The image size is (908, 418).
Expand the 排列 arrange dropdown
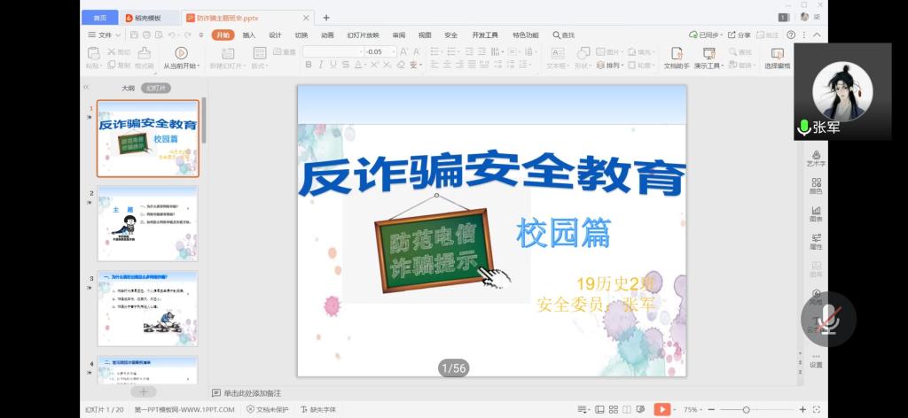(614, 66)
